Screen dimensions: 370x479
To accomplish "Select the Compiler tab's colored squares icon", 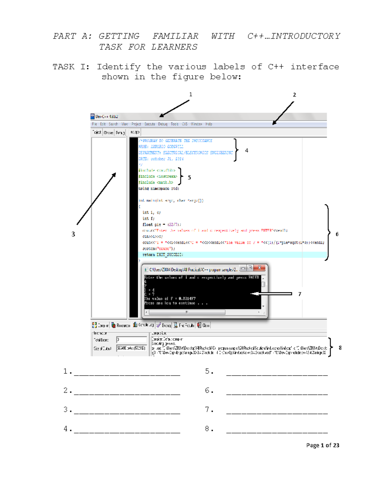I will click(94, 325).
